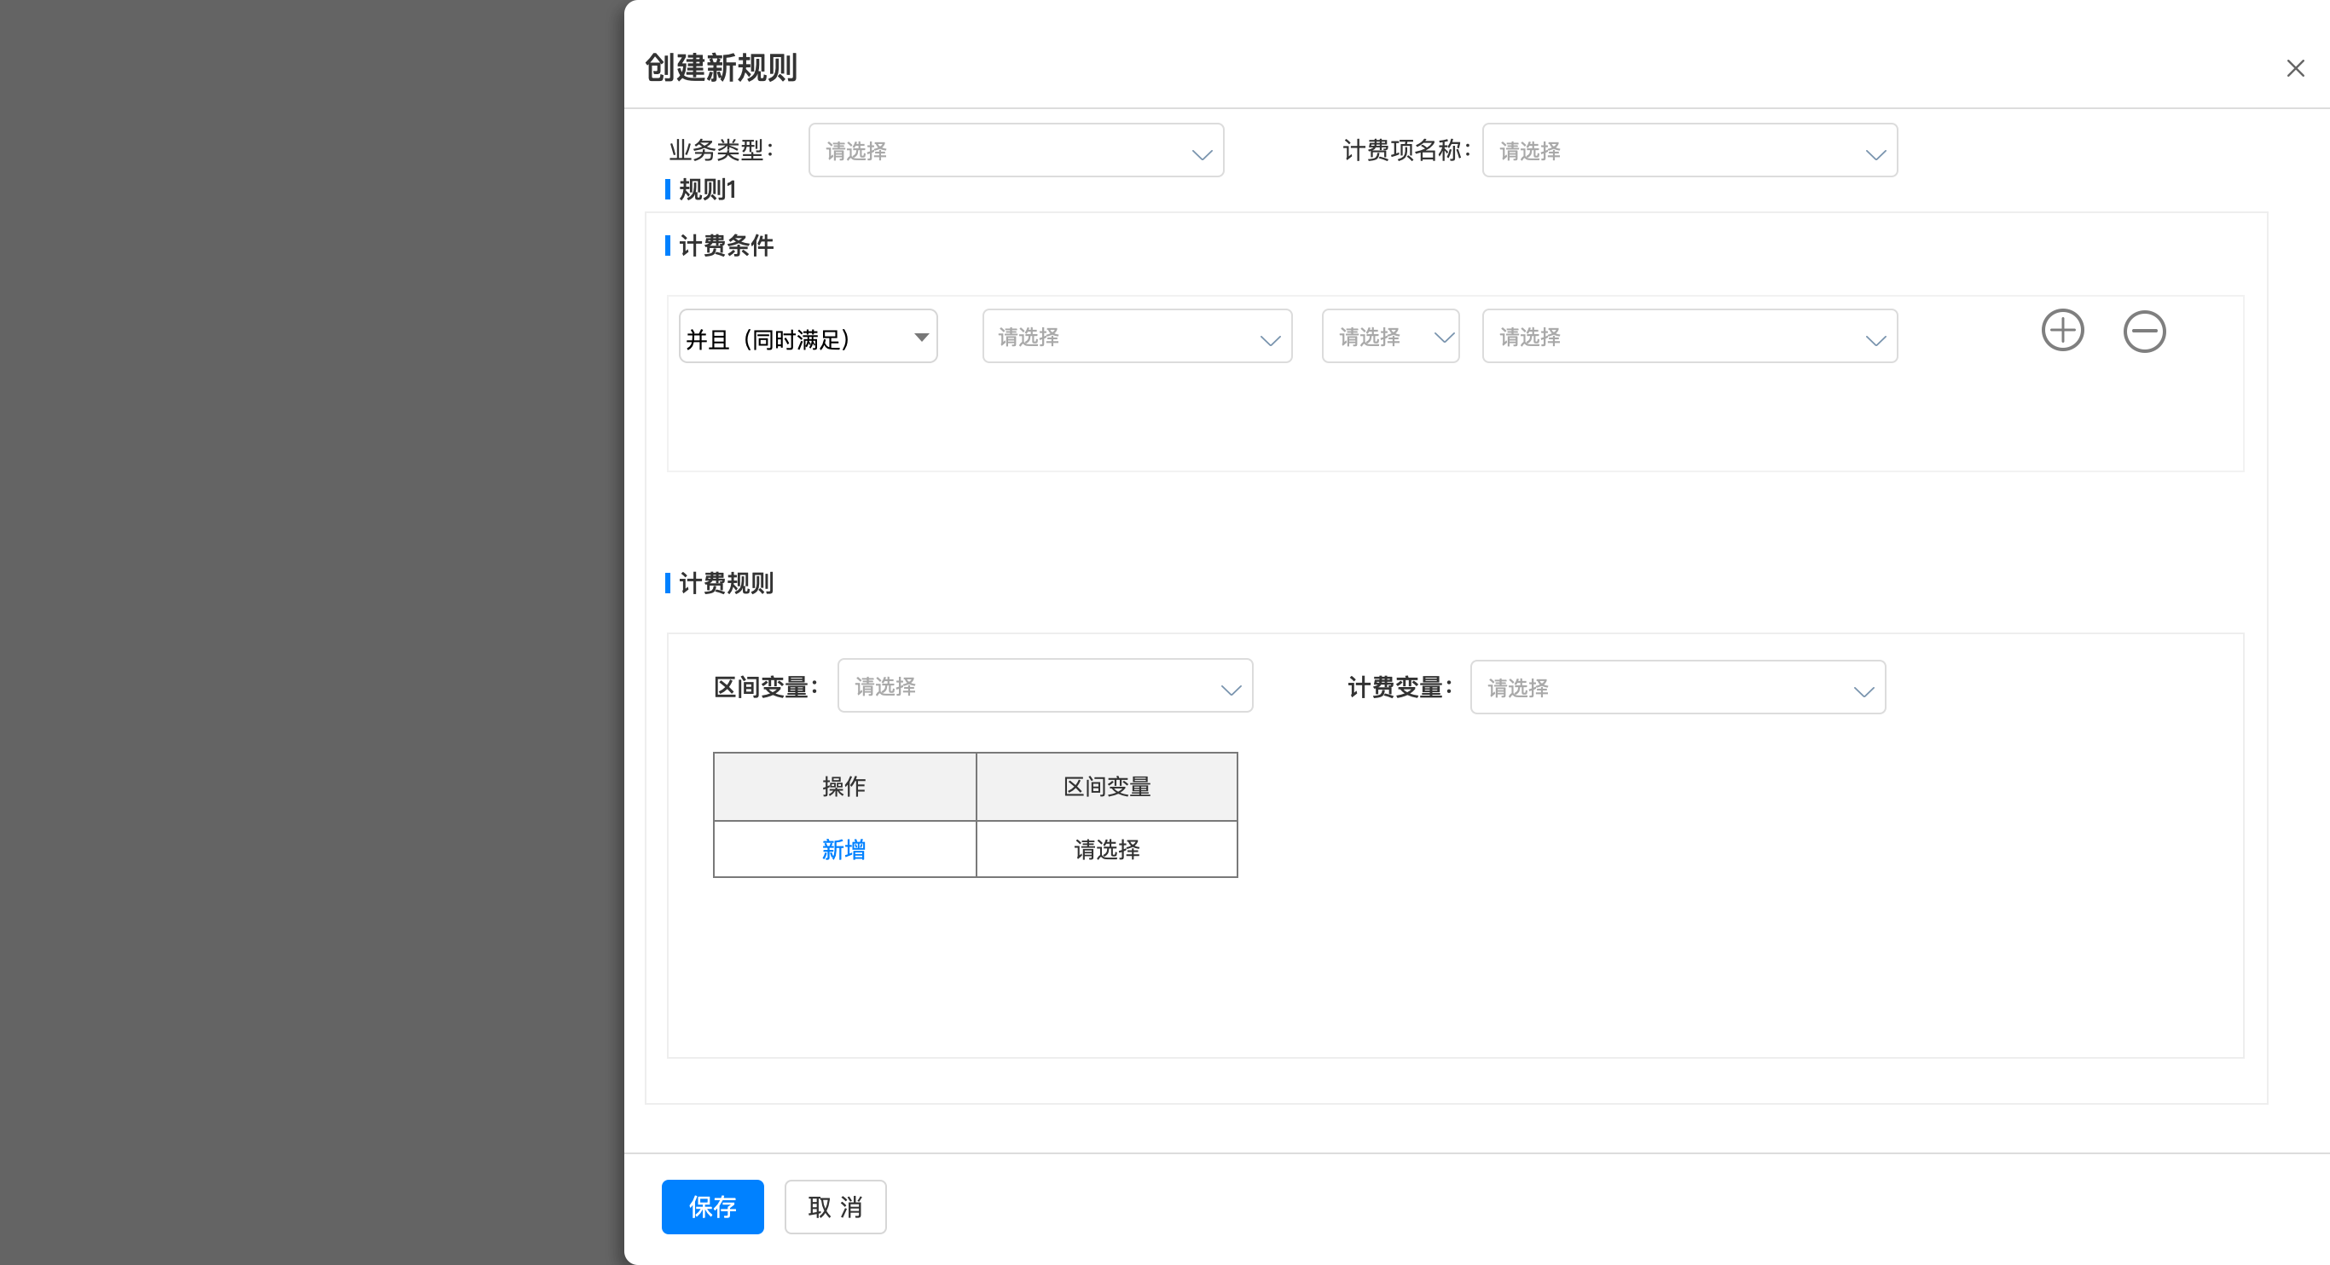
Task: Click the 计费变量 field label
Action: (1400, 687)
